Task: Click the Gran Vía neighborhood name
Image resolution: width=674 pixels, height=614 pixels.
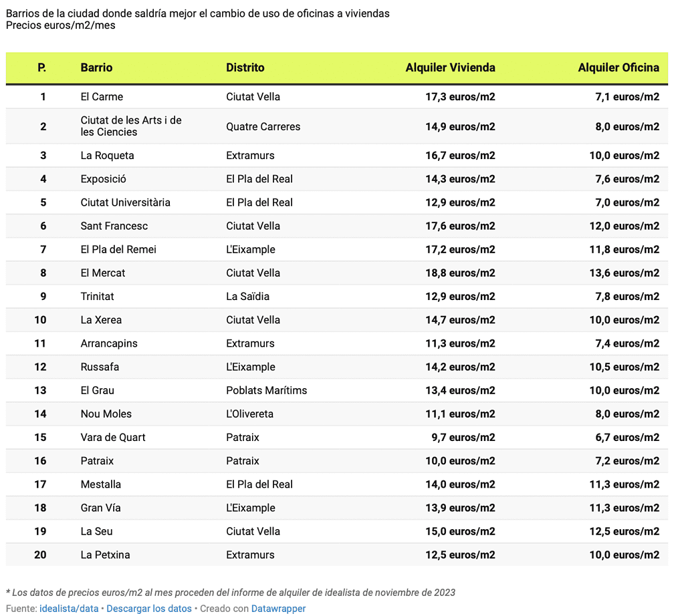Action: point(100,508)
